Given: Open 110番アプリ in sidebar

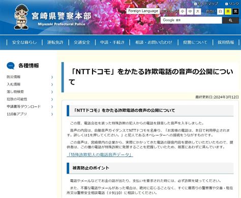Looking at the screenshot, I should pos(17,114).
